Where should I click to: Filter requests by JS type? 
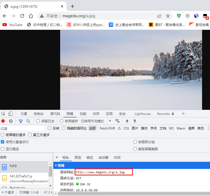tap(119, 128)
